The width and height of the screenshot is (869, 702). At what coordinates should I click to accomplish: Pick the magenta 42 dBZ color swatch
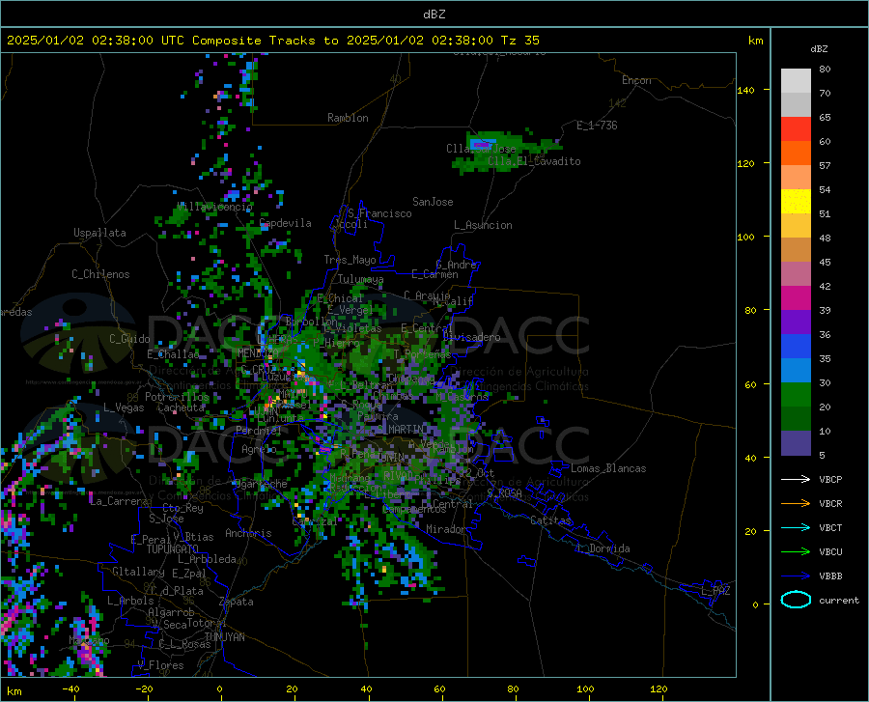796,298
